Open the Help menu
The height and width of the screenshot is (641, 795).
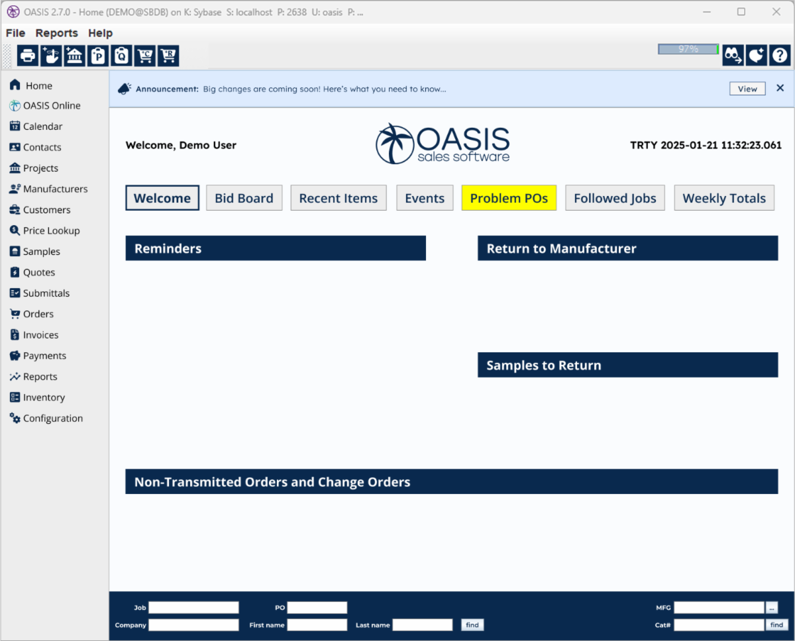101,33
